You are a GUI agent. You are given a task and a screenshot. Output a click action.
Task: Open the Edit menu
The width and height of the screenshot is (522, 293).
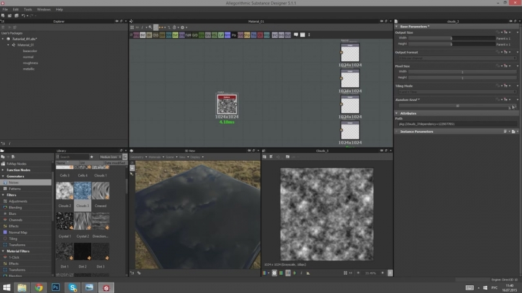pos(16,9)
